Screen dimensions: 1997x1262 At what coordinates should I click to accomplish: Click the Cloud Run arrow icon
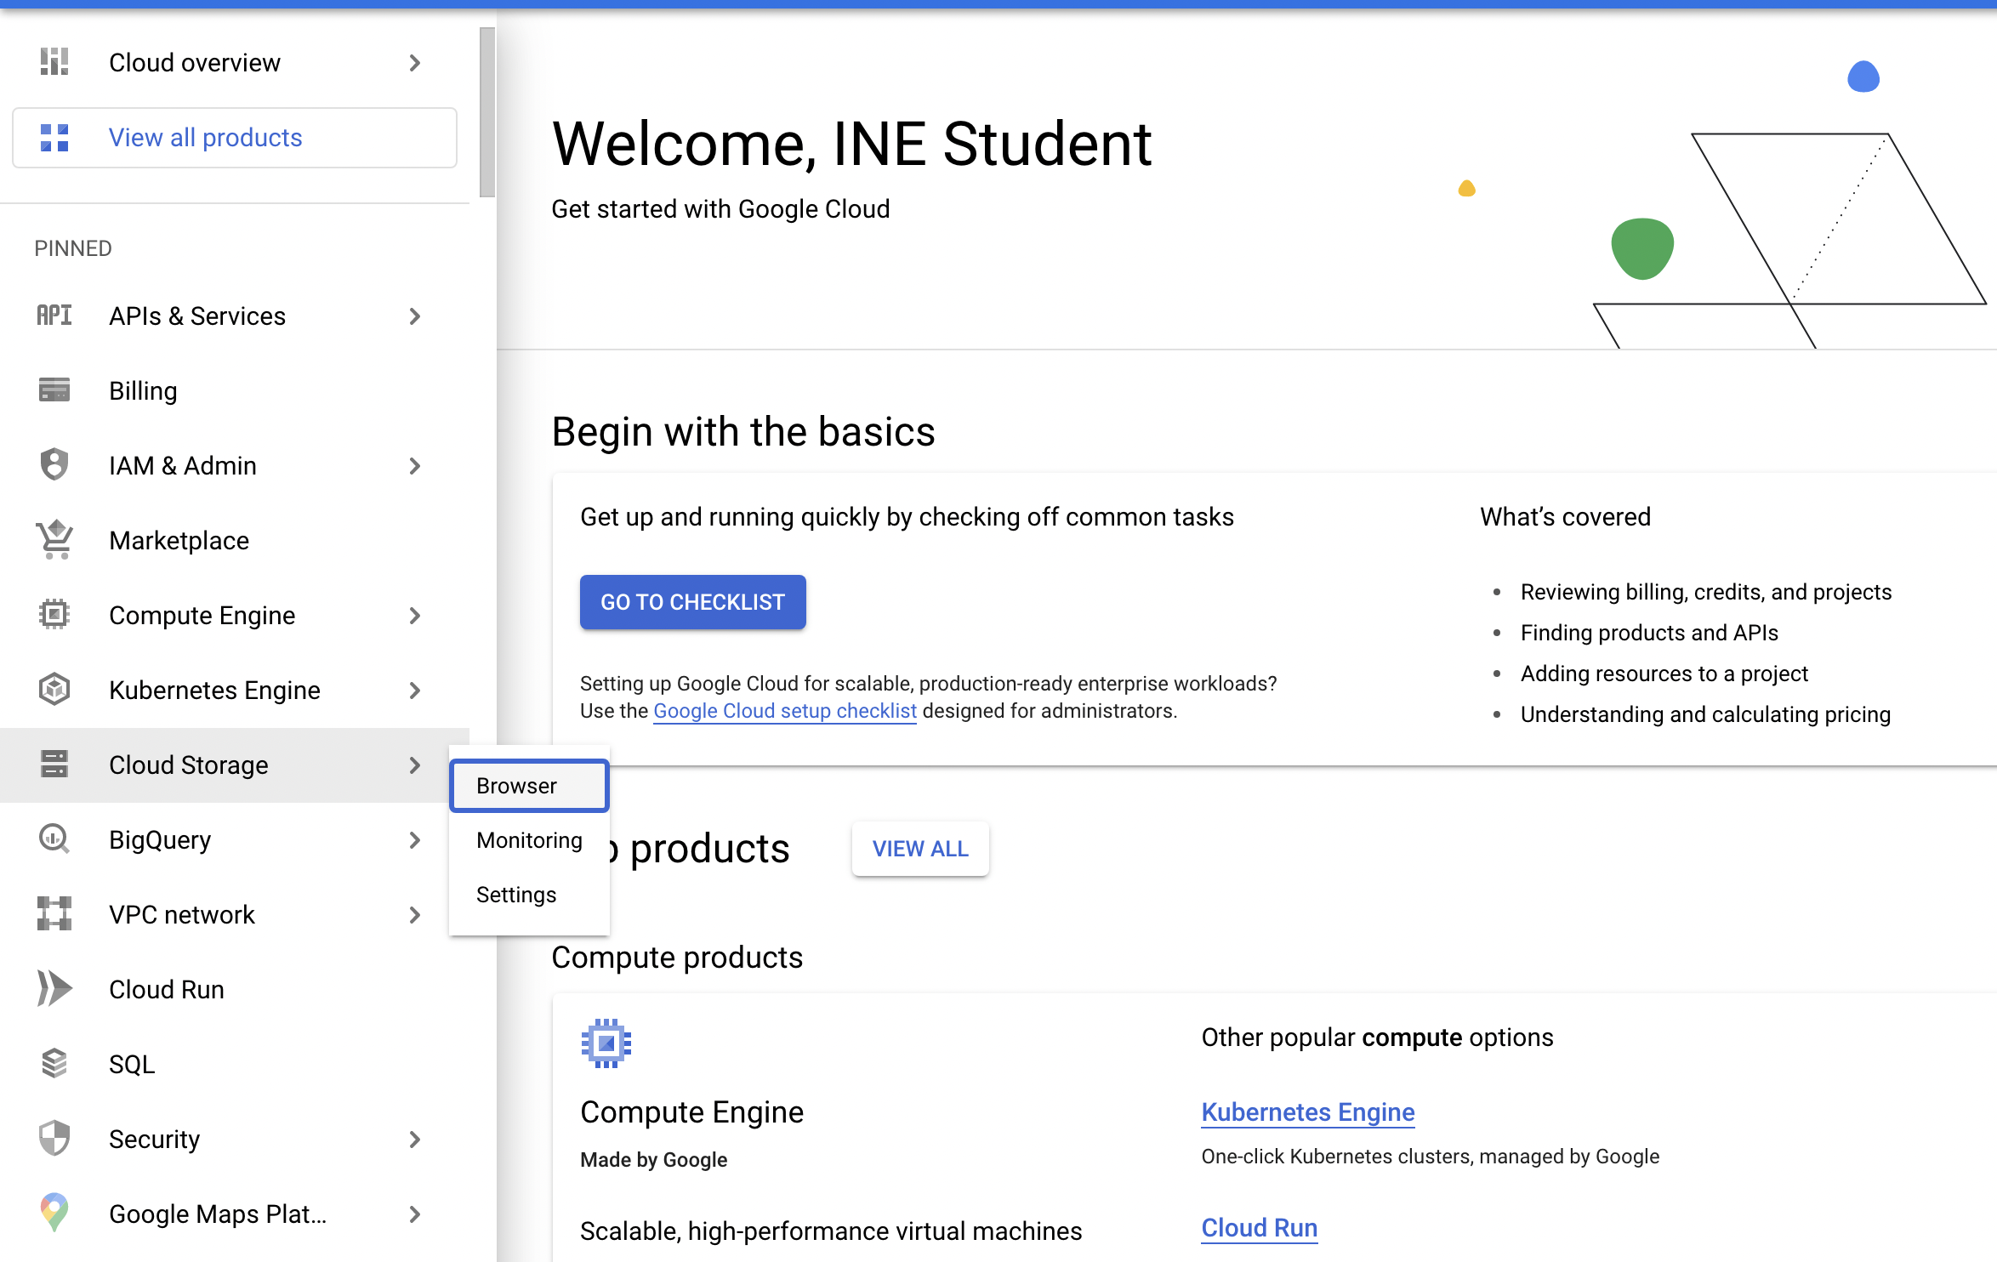53,989
